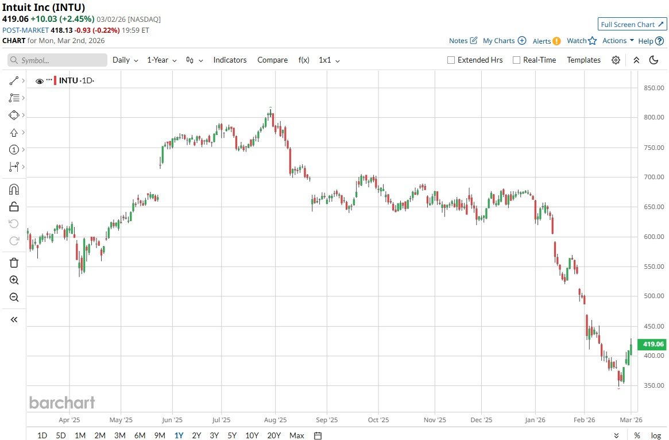Viewport: 669px width, 440px height.
Task: Open chart settings gear
Action: [616, 60]
